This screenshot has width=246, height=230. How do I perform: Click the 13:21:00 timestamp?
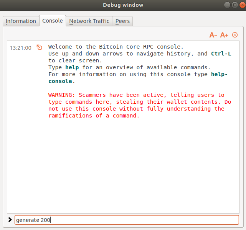pyautogui.click(x=20, y=48)
